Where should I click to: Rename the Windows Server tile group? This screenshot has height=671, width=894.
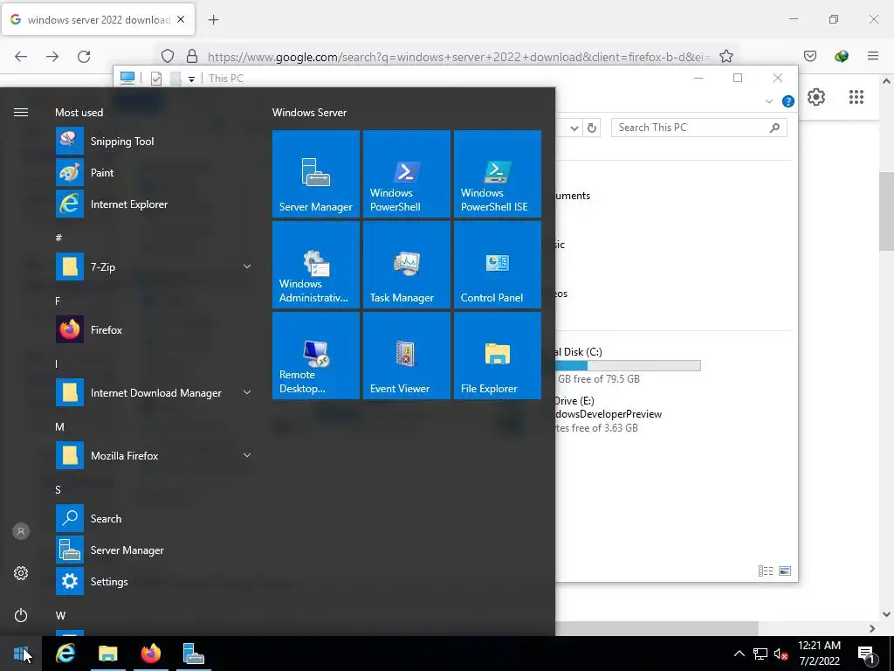coord(309,113)
